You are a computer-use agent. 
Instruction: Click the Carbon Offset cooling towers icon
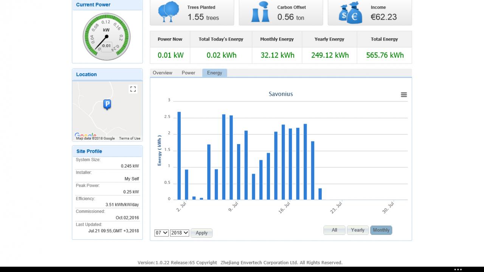coord(261,12)
